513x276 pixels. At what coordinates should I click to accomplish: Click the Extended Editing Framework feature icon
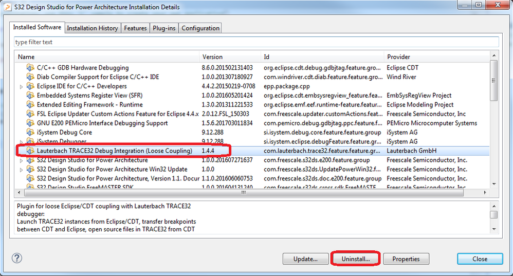click(x=30, y=105)
